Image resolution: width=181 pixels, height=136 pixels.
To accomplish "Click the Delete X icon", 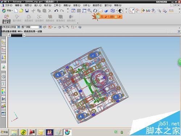I will 50,11.
